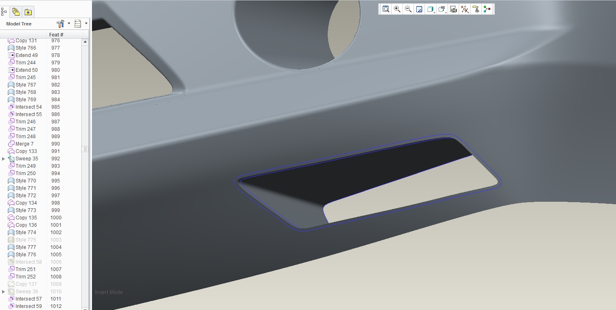Screen dimensions: 616x310
Task: Click the Repaint screen icon
Action: [419, 9]
